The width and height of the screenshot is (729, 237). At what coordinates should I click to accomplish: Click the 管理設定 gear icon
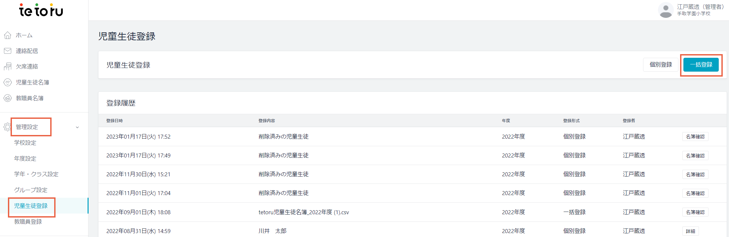click(7, 127)
